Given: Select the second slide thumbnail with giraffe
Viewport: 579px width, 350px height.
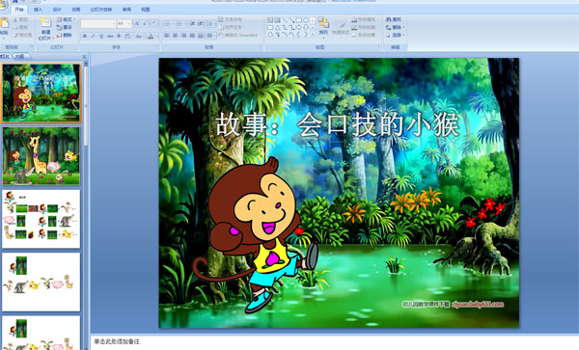Looking at the screenshot, I should (x=41, y=156).
